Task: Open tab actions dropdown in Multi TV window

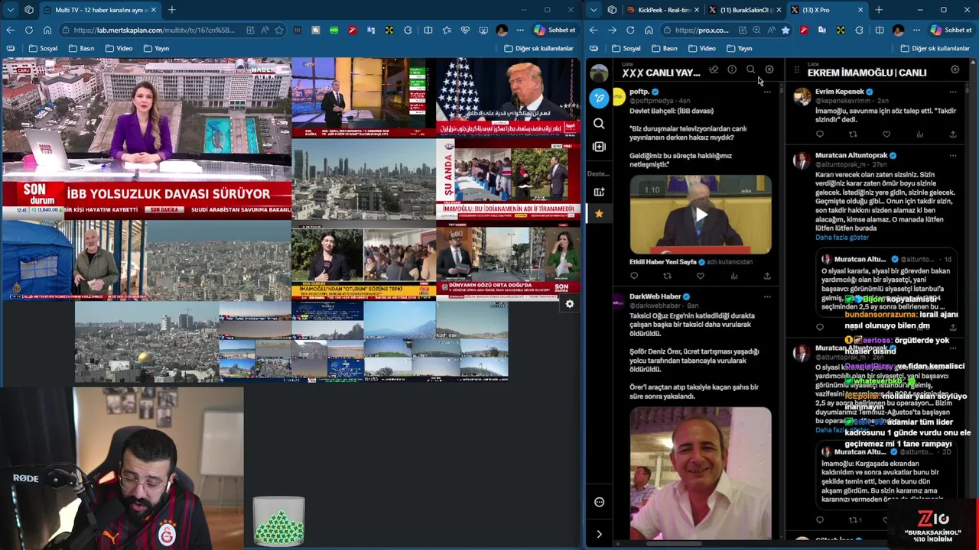Action: (x=10, y=10)
